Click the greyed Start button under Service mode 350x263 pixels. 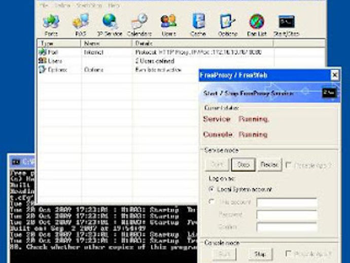pos(217,165)
